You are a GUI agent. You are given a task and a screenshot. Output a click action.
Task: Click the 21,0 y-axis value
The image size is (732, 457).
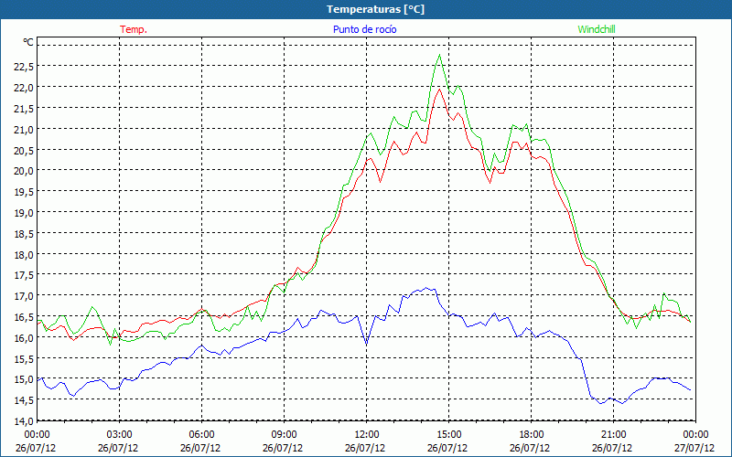24,129
